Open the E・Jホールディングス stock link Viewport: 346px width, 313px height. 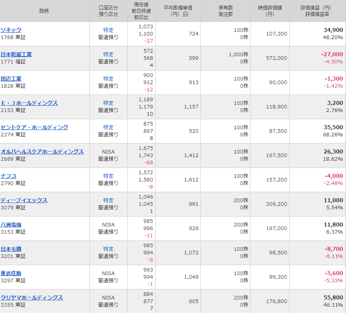pyautogui.click(x=29, y=103)
